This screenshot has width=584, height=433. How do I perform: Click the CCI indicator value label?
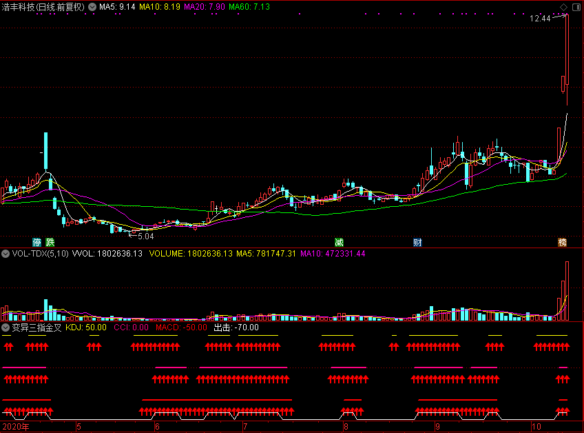(x=131, y=328)
